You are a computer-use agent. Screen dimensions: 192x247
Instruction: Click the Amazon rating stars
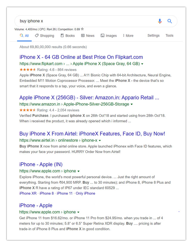[27, 110]
